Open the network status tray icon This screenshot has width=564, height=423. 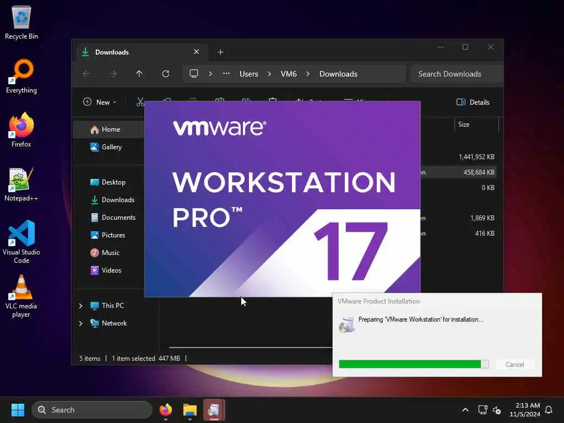click(482, 410)
